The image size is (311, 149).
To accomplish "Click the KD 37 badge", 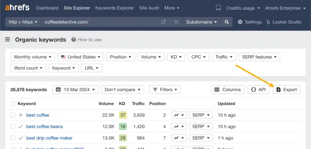I will pyautogui.click(x=123, y=115).
